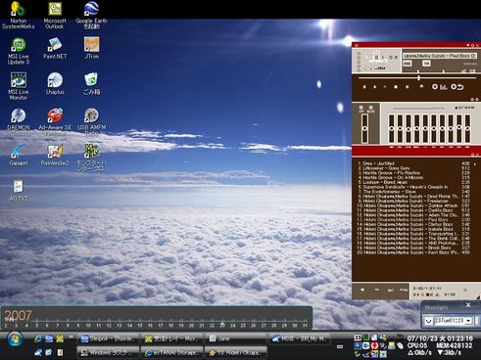Open the Norton SystemWorks desktop icon

pos(18,15)
